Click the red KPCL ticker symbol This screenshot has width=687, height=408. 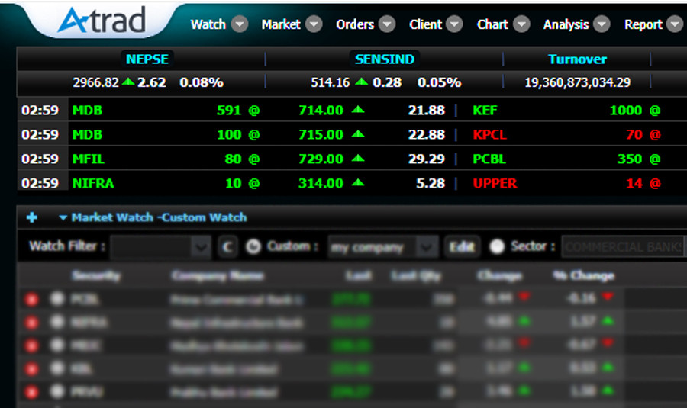pos(489,134)
